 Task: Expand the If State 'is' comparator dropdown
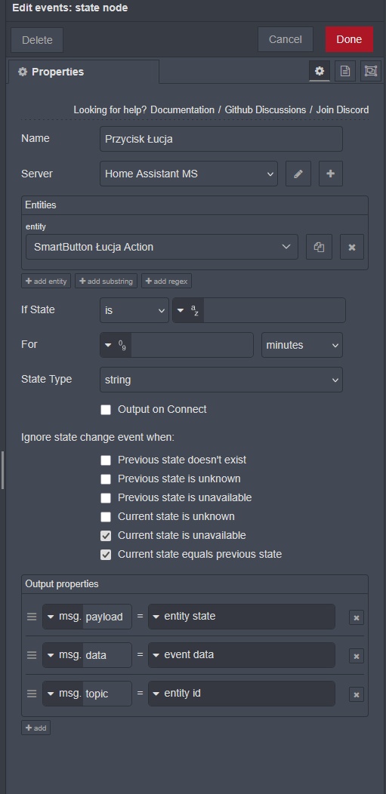[x=134, y=310]
